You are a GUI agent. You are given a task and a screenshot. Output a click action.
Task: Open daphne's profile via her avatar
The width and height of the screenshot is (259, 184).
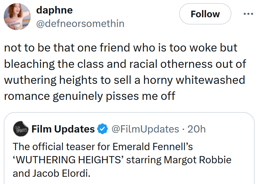click(17, 16)
